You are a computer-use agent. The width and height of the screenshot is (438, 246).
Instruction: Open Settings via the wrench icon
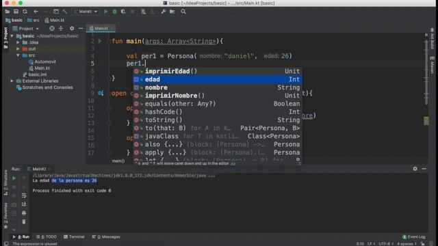(164, 12)
